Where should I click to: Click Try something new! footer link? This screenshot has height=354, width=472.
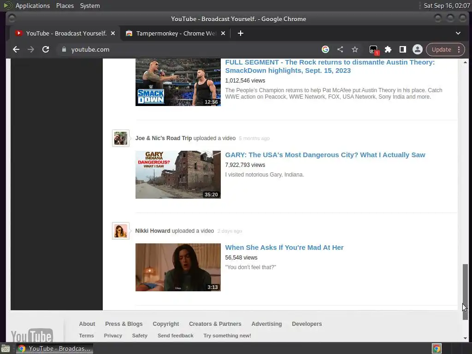[227, 336]
